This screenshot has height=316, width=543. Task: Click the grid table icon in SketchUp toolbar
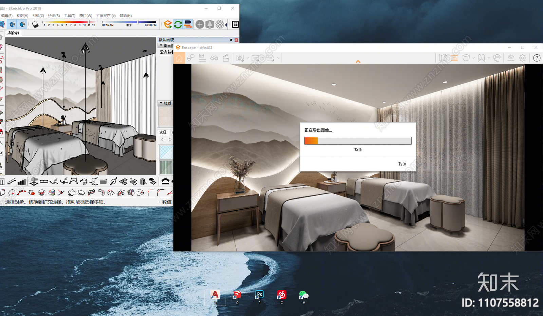coord(235,24)
